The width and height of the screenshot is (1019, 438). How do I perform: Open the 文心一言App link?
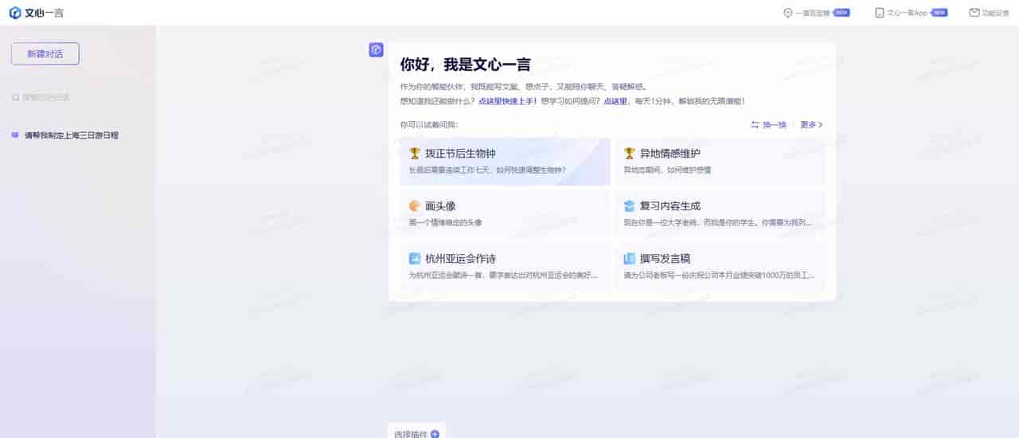911,13
